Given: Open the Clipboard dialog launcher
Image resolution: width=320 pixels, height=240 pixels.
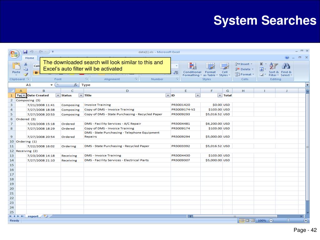Looking at the screenshot, I should tap(28, 79).
